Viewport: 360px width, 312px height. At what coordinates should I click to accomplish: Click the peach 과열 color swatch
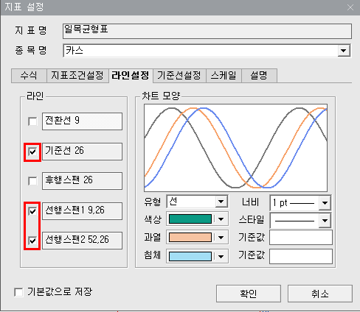click(x=190, y=238)
